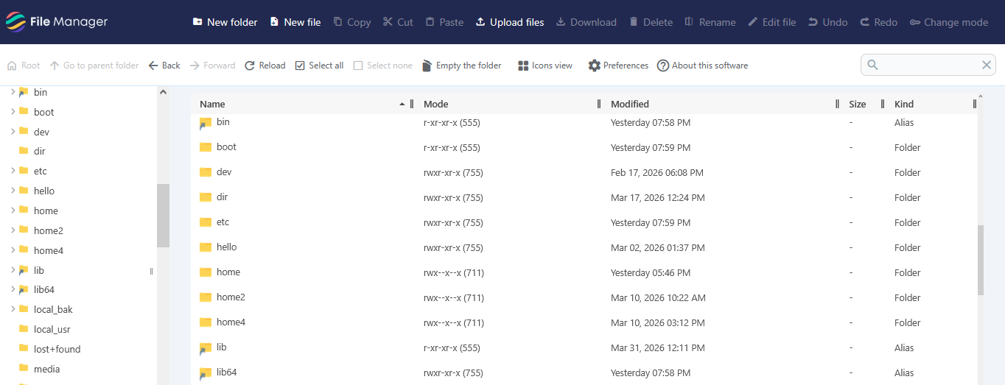
Task: Open the hello folder row
Action: 227,247
